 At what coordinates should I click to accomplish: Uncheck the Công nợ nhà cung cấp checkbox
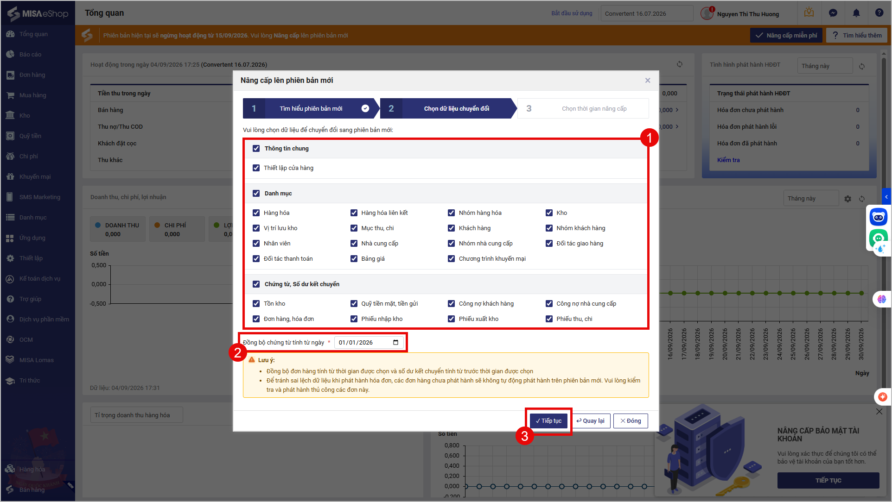[x=549, y=303]
